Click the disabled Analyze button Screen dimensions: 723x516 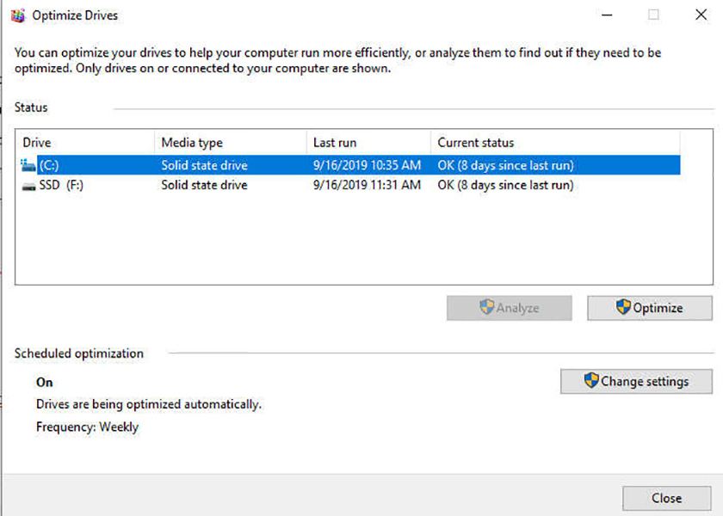coord(509,308)
